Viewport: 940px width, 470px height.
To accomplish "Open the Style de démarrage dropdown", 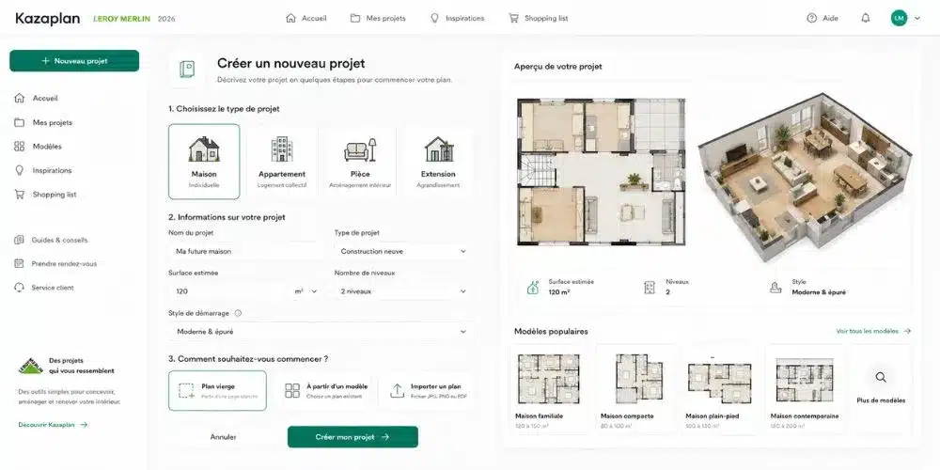I will 321,331.
